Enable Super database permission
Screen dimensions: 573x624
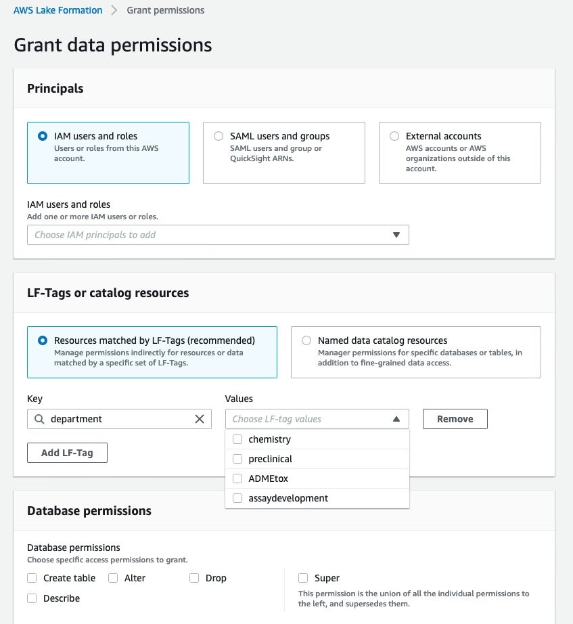303,578
